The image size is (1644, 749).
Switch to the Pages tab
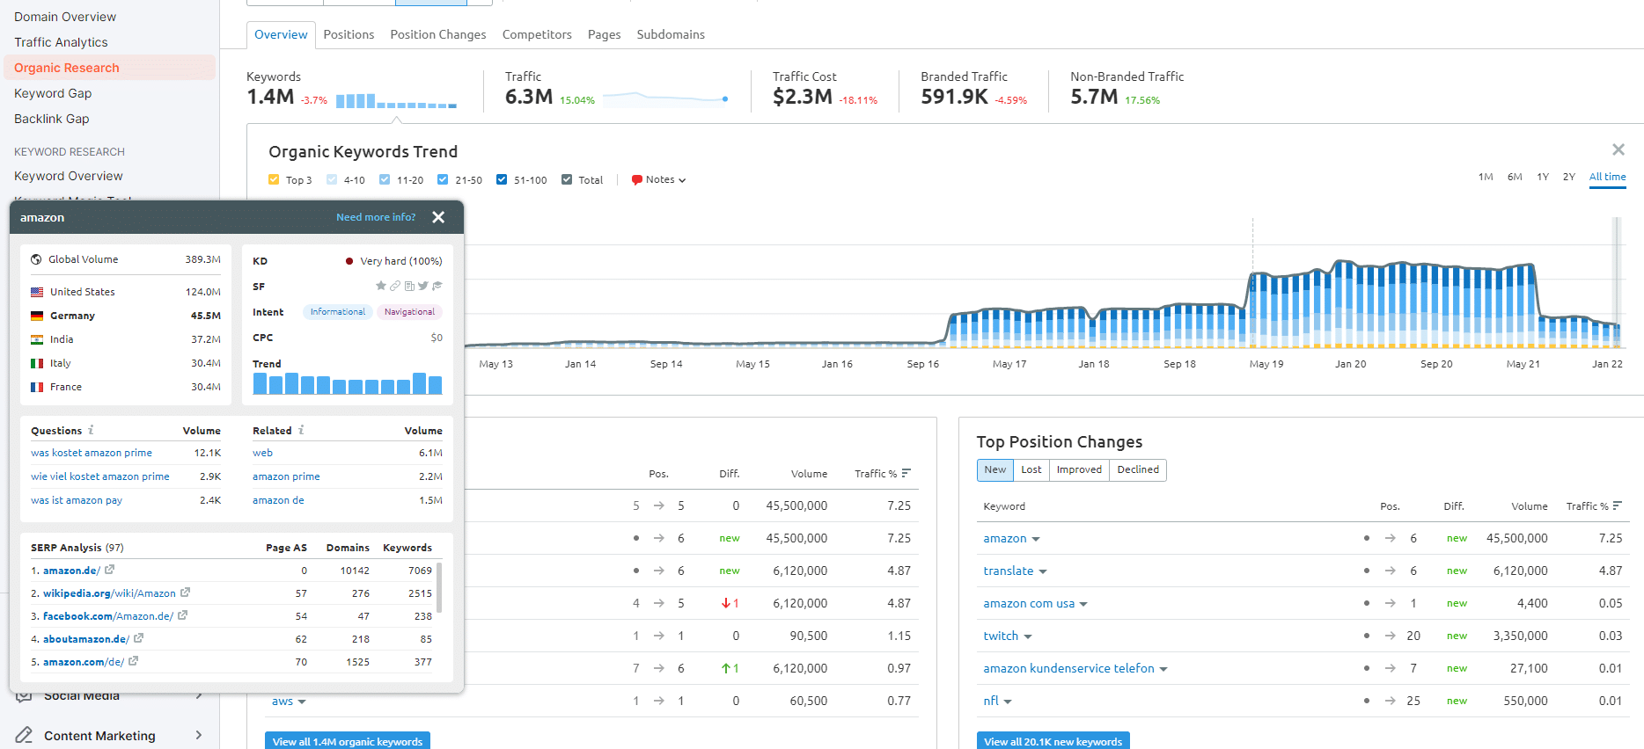pos(604,34)
